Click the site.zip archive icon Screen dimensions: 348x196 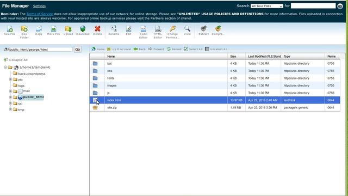(95, 108)
